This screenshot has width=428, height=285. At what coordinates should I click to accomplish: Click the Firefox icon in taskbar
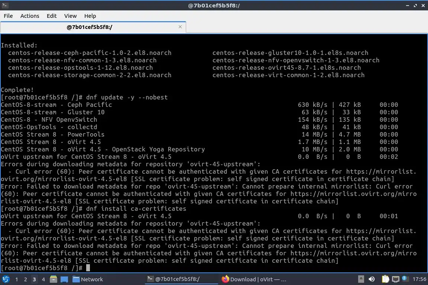225,279
